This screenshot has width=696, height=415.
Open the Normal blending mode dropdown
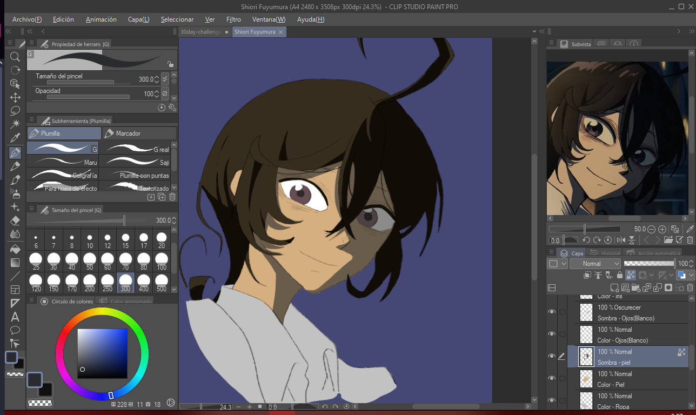594,264
